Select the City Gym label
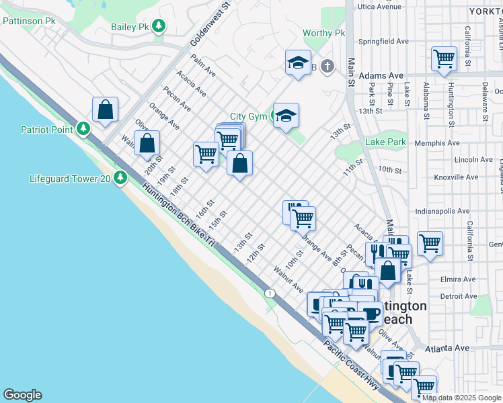Viewport: 503px width, 403px height. point(249,117)
